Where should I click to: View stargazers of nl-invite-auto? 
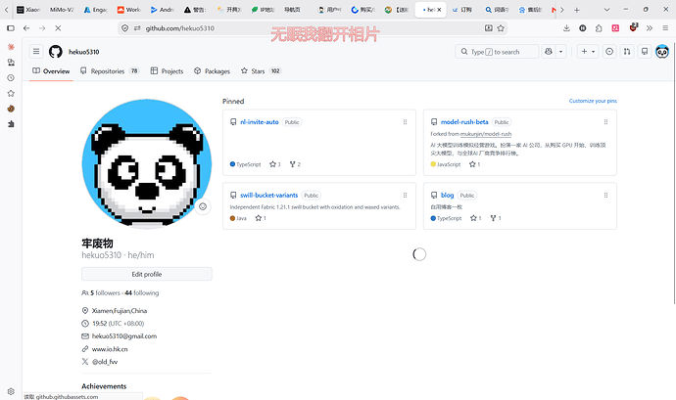click(275, 164)
